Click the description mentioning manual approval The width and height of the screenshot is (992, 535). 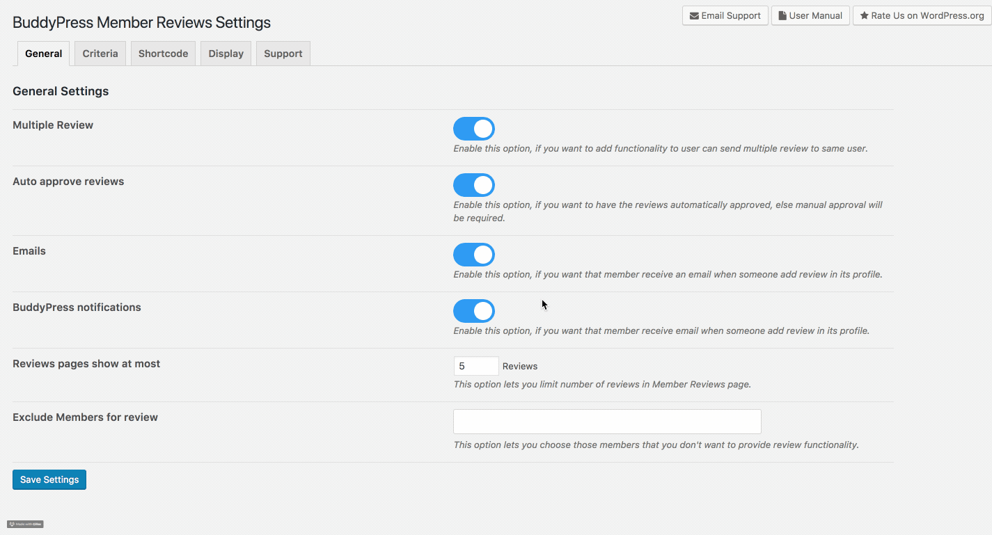pyautogui.click(x=668, y=211)
